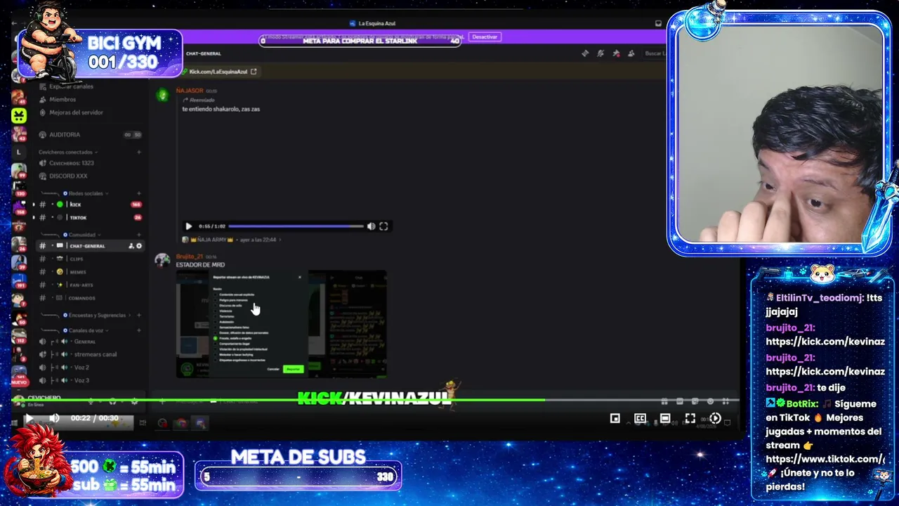Open the Kick green logo server icon
The width and height of the screenshot is (899, 506).
[x=19, y=116]
